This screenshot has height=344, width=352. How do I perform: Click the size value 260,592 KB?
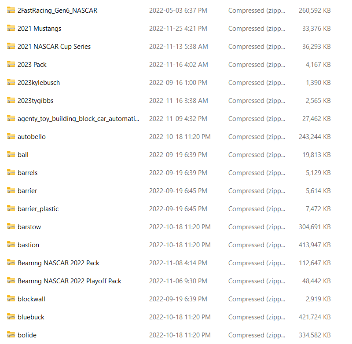tap(315, 11)
